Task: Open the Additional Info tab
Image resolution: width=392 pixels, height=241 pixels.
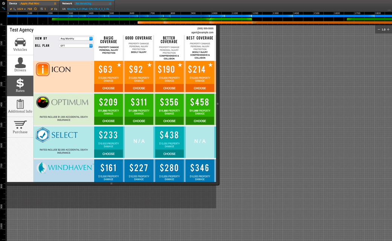Action: tap(20, 107)
